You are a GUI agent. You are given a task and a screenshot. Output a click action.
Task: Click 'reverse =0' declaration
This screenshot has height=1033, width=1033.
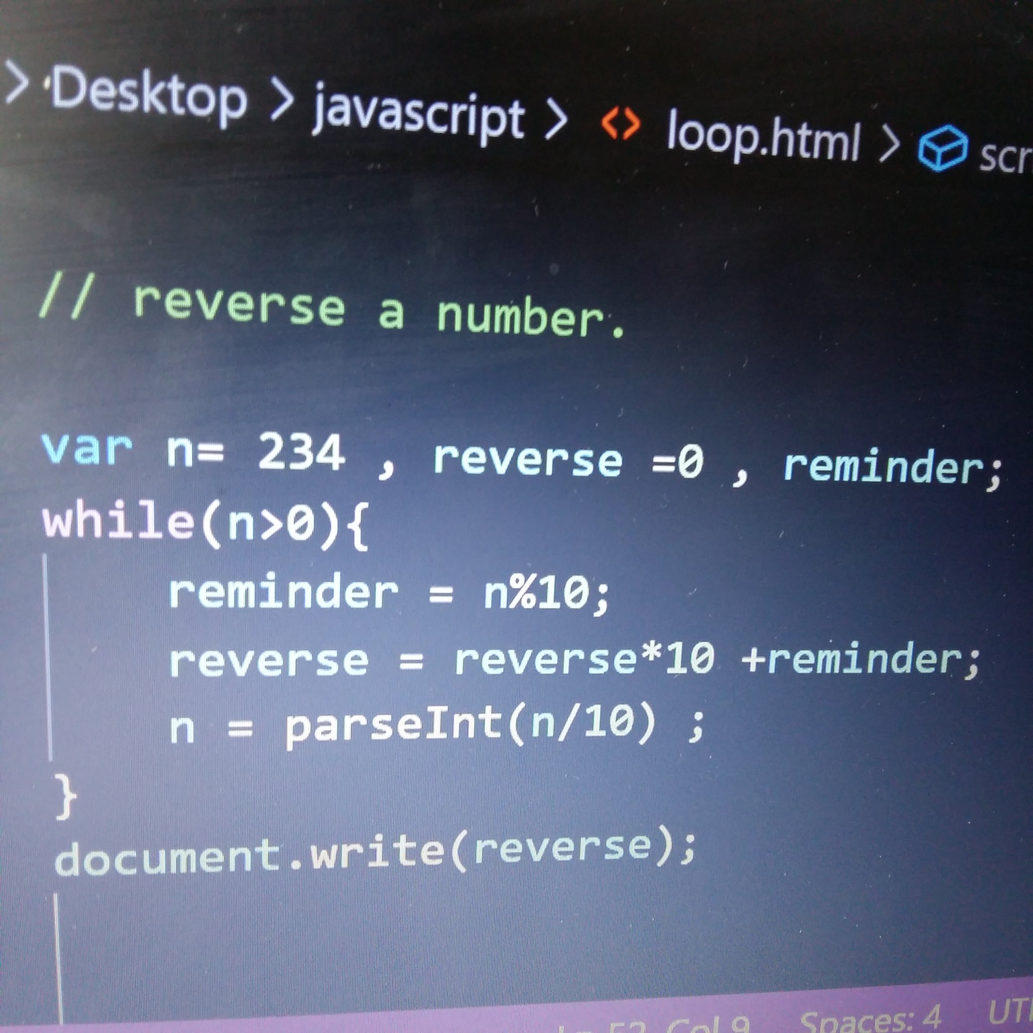568,461
